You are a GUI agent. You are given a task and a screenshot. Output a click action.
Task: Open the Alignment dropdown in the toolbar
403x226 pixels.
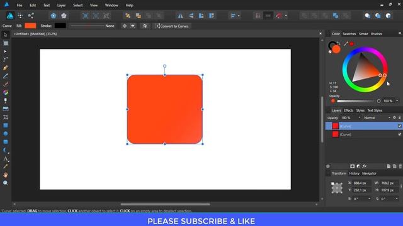(235, 16)
